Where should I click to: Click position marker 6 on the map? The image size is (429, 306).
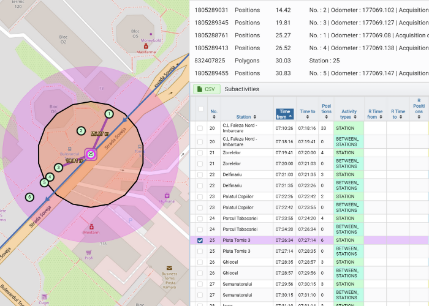coord(29,197)
